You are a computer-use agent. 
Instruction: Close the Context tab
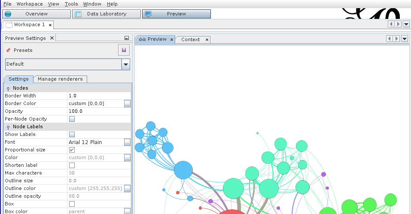[x=207, y=39]
